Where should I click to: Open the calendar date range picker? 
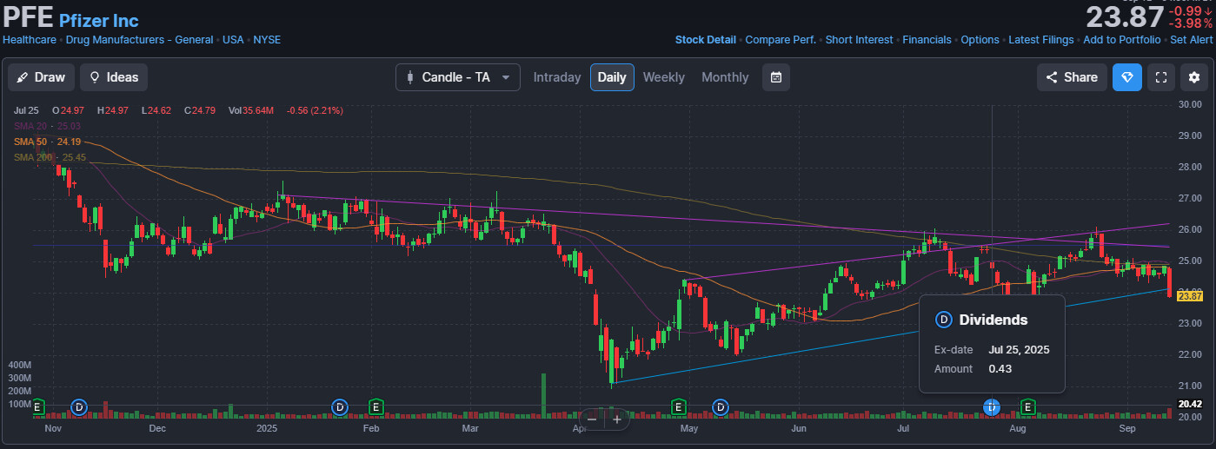pyautogui.click(x=776, y=77)
